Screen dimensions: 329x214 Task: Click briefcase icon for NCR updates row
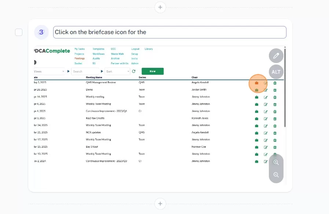coord(257,133)
